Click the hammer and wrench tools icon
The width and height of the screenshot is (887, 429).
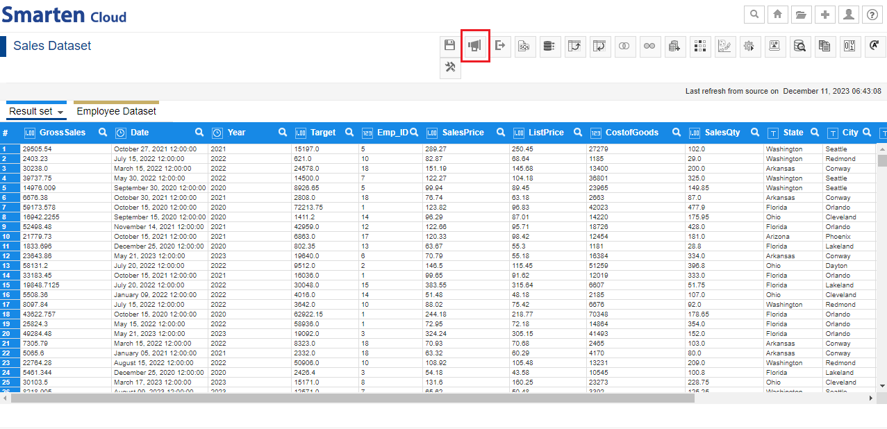click(450, 68)
